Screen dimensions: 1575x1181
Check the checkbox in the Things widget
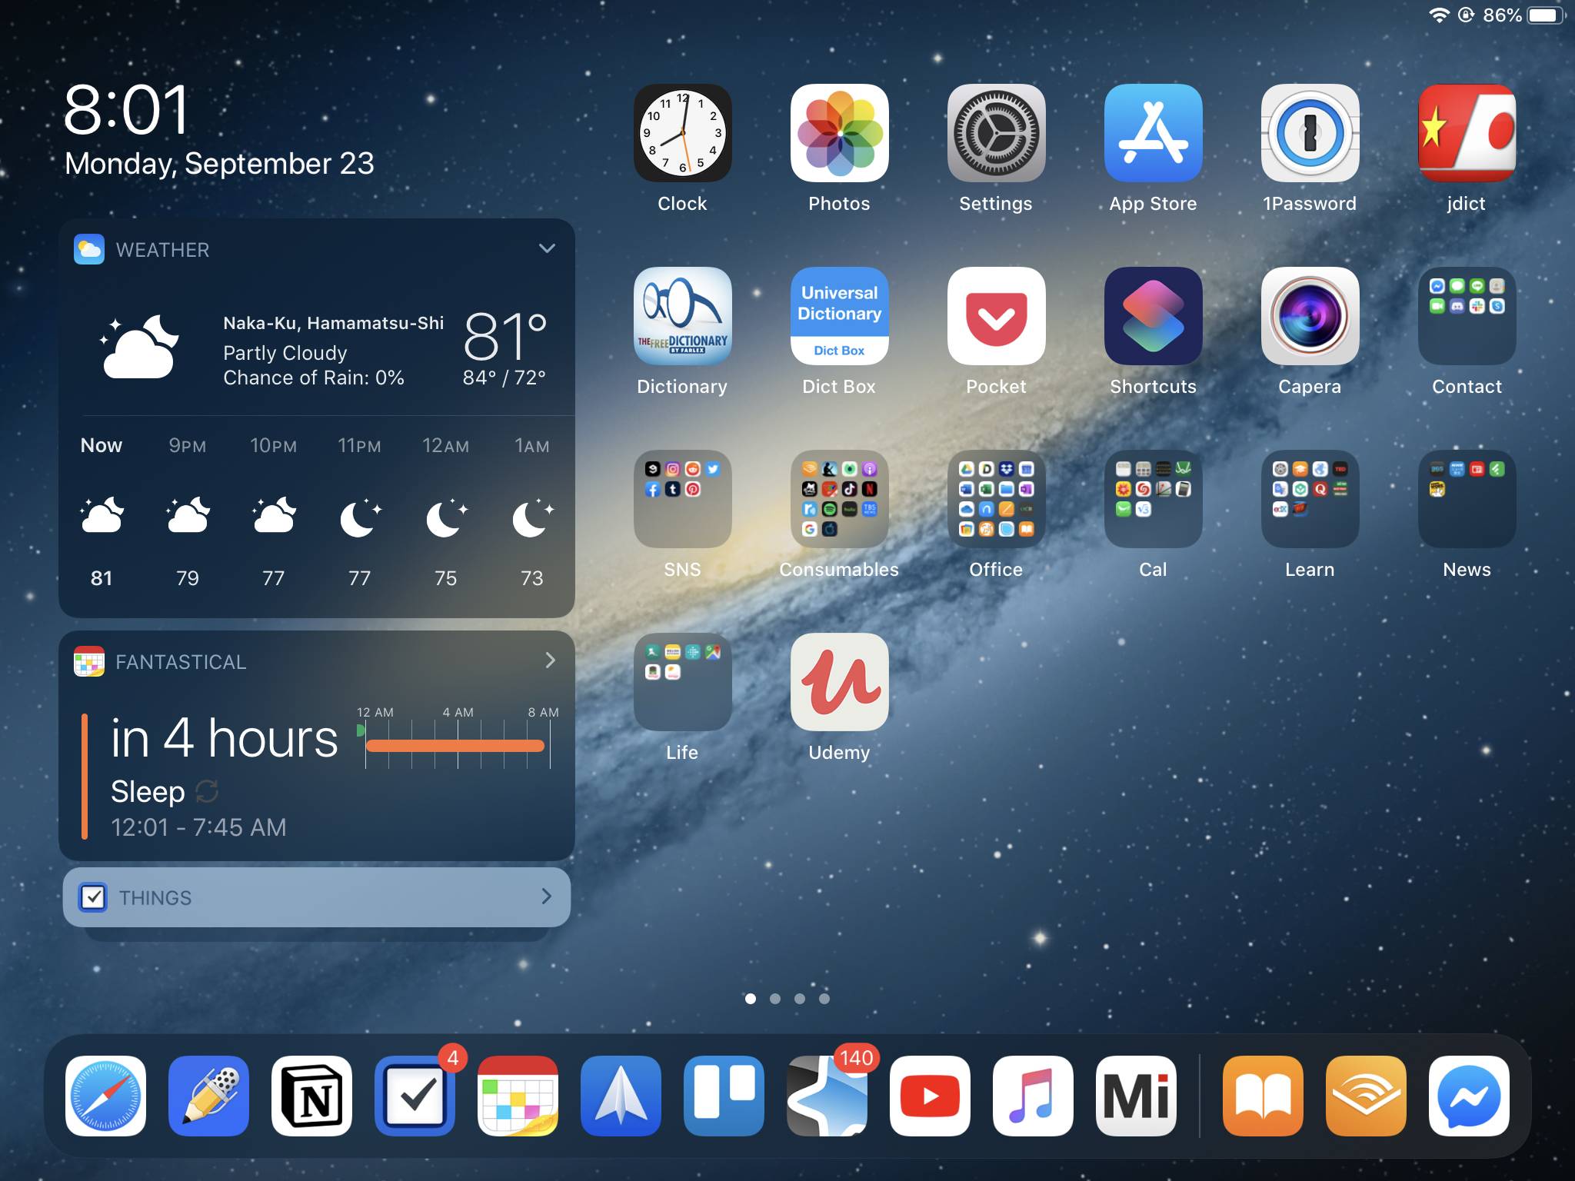pyautogui.click(x=94, y=897)
